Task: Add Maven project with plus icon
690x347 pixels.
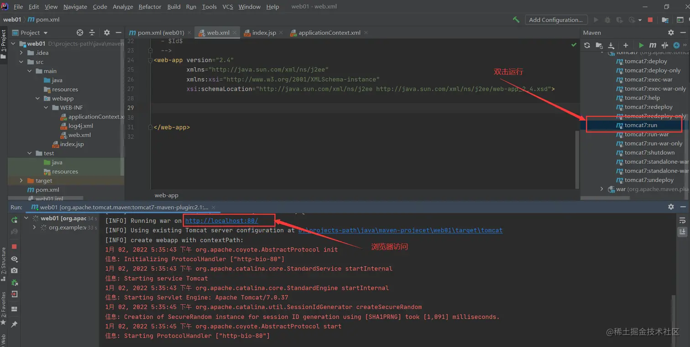Action: (x=626, y=45)
